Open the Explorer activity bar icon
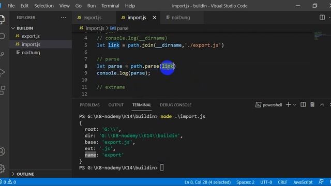 coord(2,20)
